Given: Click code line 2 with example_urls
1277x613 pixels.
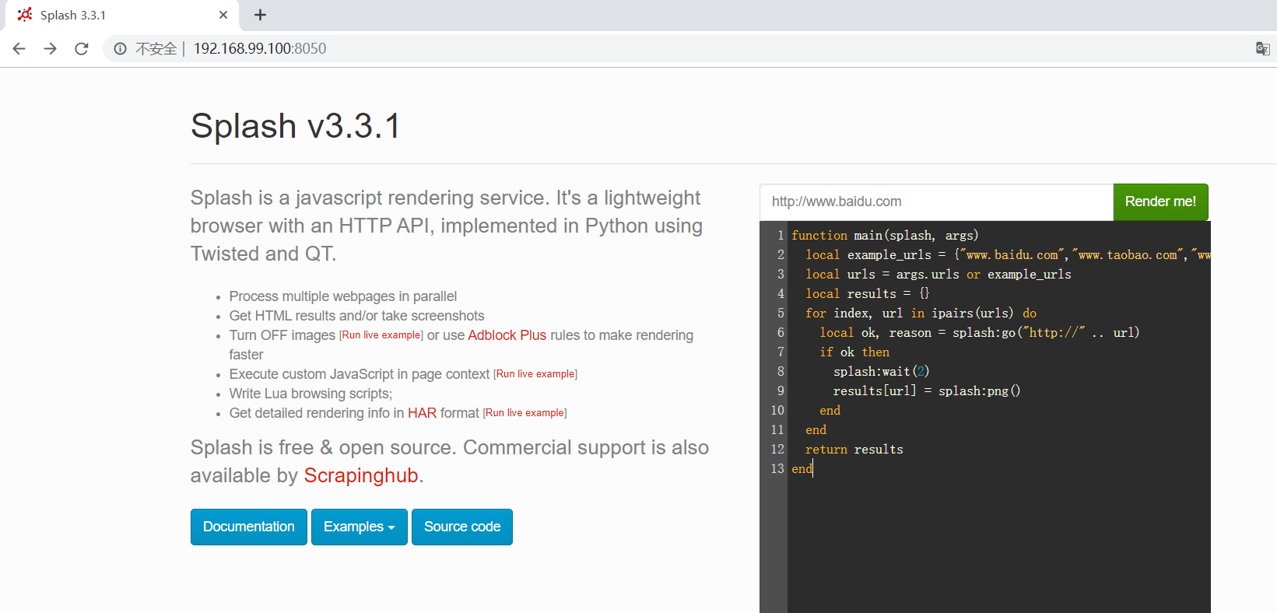Looking at the screenshot, I should 1008,254.
